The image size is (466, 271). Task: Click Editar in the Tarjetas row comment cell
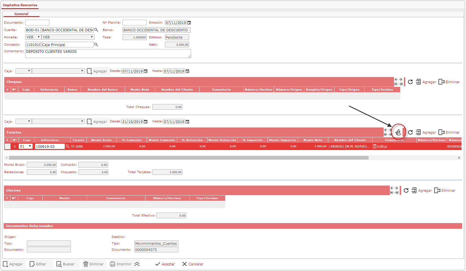pos(380,146)
